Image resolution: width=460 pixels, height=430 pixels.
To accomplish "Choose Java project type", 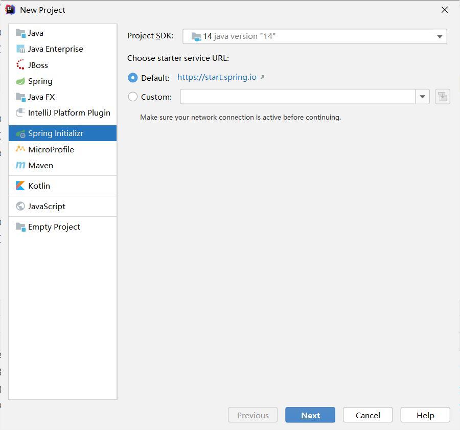I will [62, 33].
